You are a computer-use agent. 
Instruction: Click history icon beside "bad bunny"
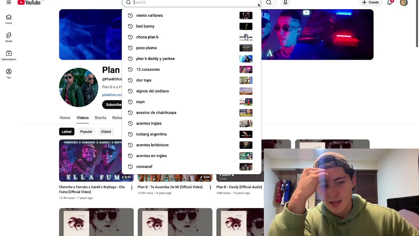pyautogui.click(x=130, y=26)
